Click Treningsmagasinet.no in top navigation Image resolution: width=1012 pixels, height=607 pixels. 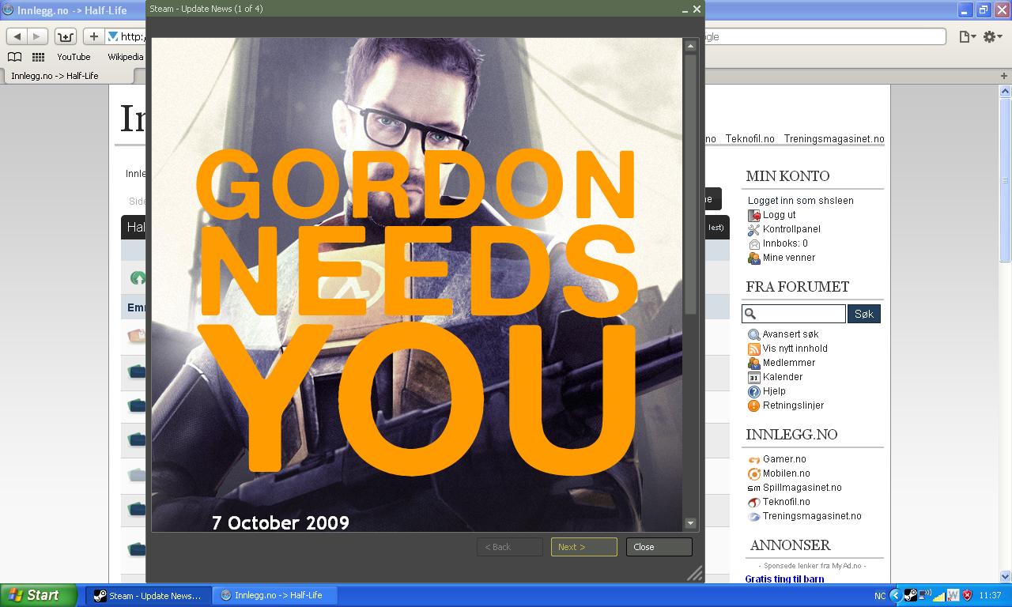[x=834, y=139]
